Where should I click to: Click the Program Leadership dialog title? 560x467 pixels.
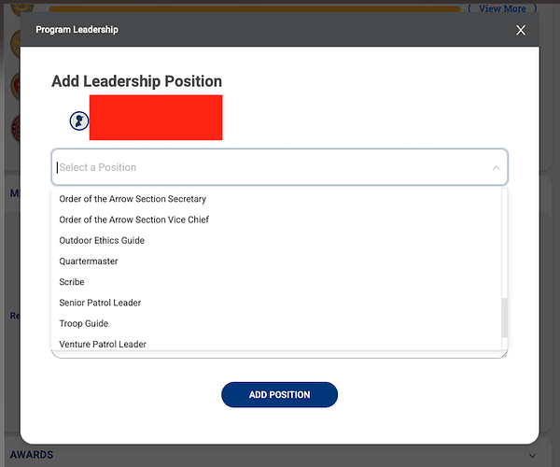point(77,30)
